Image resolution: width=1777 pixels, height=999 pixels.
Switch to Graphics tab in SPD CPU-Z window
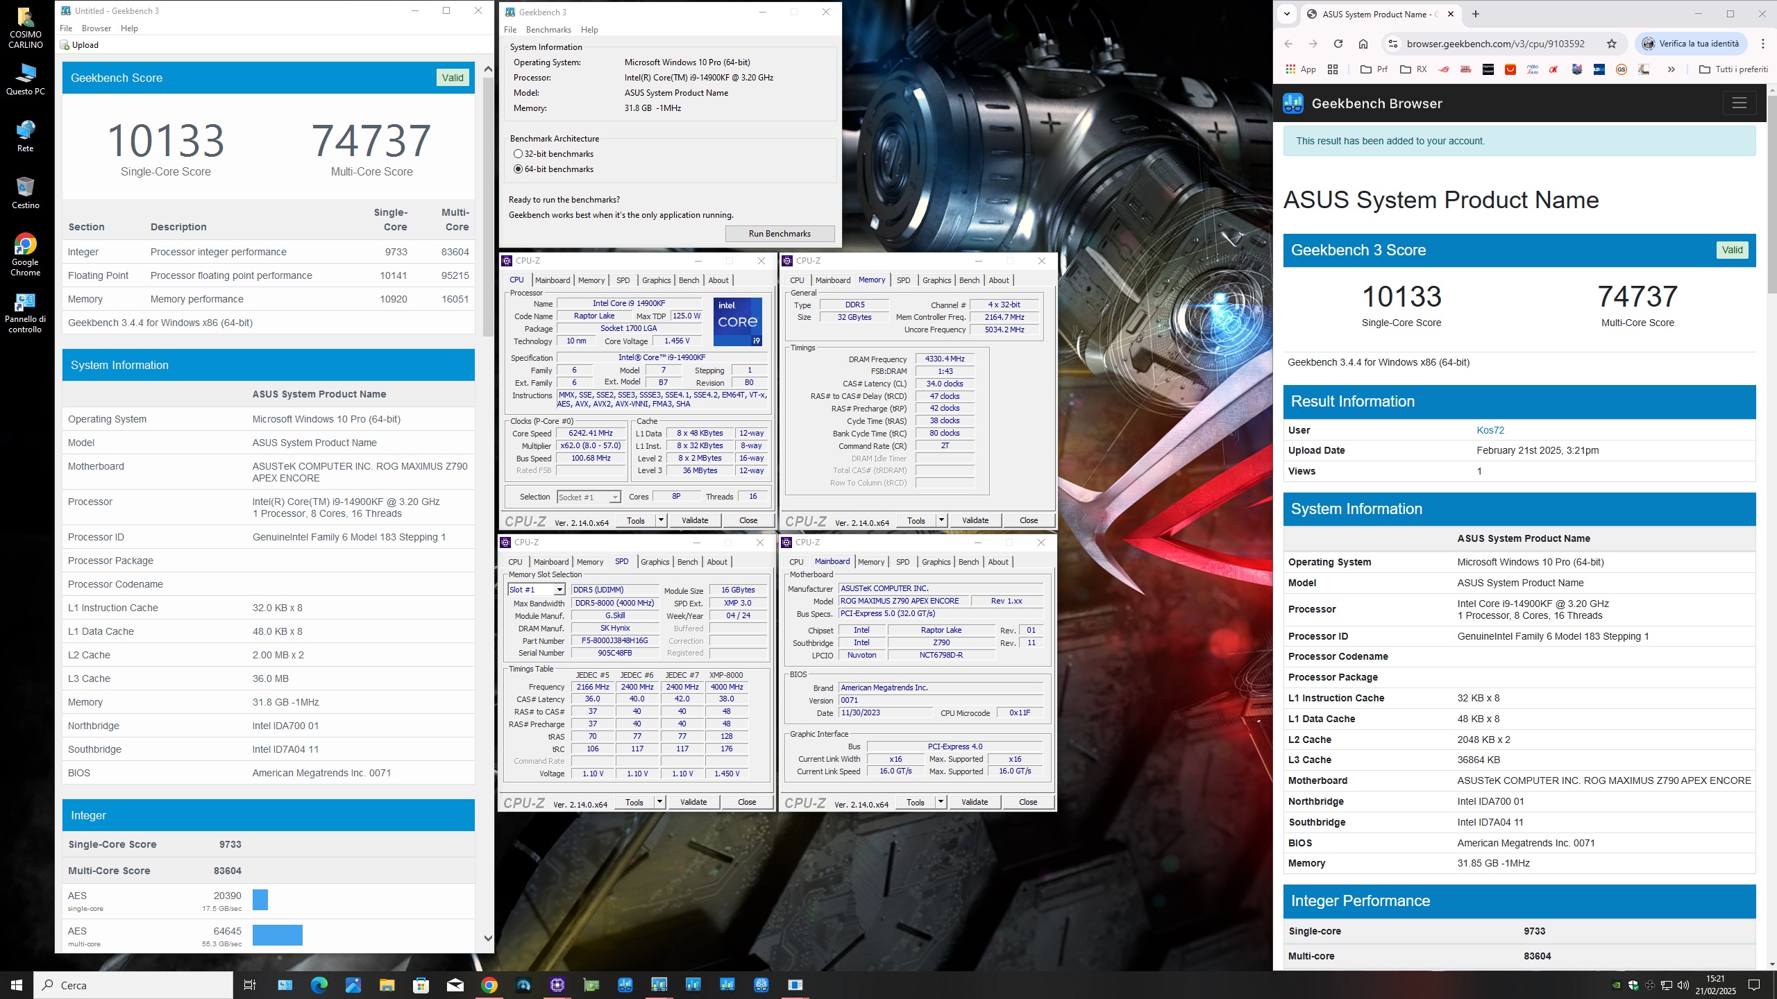655,562
